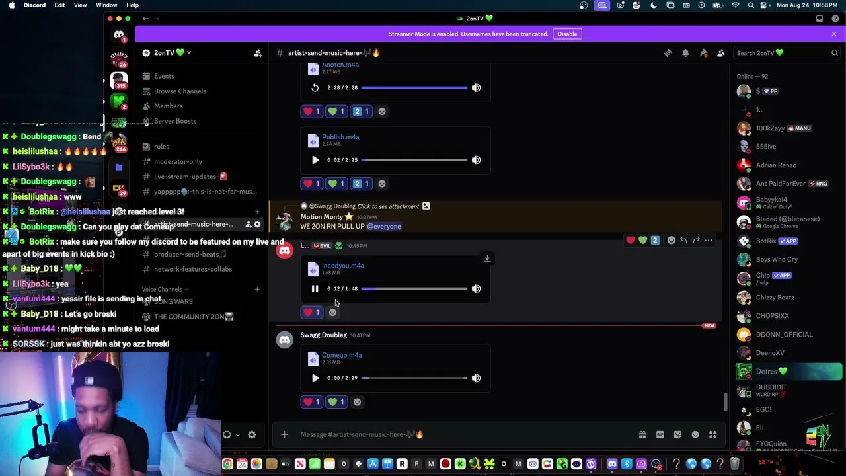
Task: Open the Apps launcher icon in message bar
Action: point(712,435)
